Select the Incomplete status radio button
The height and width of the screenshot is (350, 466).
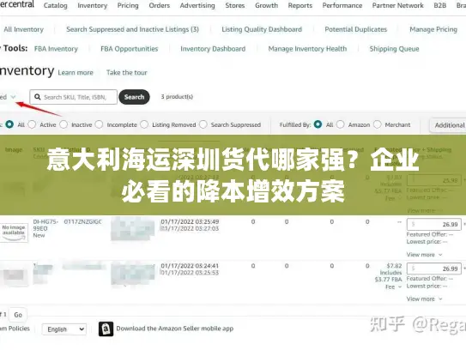pos(99,124)
